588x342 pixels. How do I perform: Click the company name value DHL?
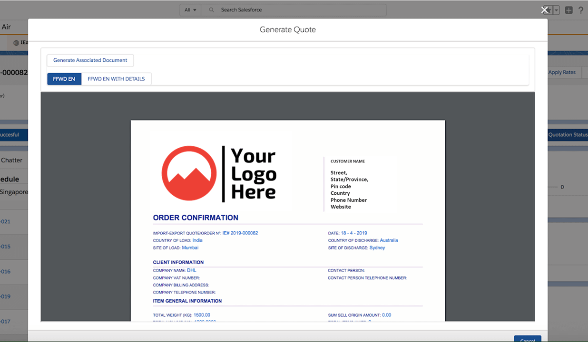point(191,270)
